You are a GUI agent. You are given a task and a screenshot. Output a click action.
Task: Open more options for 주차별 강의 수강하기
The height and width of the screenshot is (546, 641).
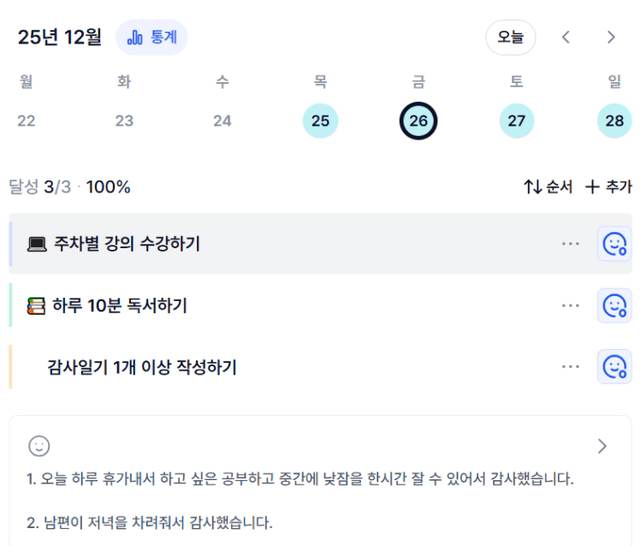point(571,244)
